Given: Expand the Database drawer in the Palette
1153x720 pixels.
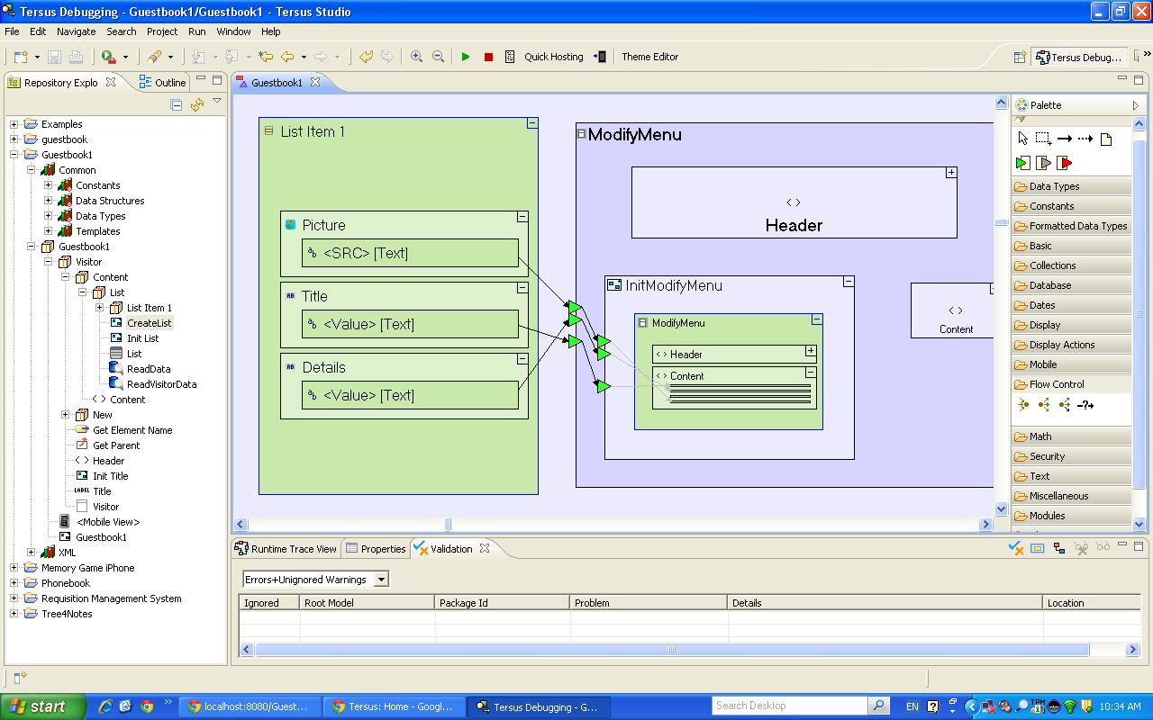Looking at the screenshot, I should coord(1050,285).
